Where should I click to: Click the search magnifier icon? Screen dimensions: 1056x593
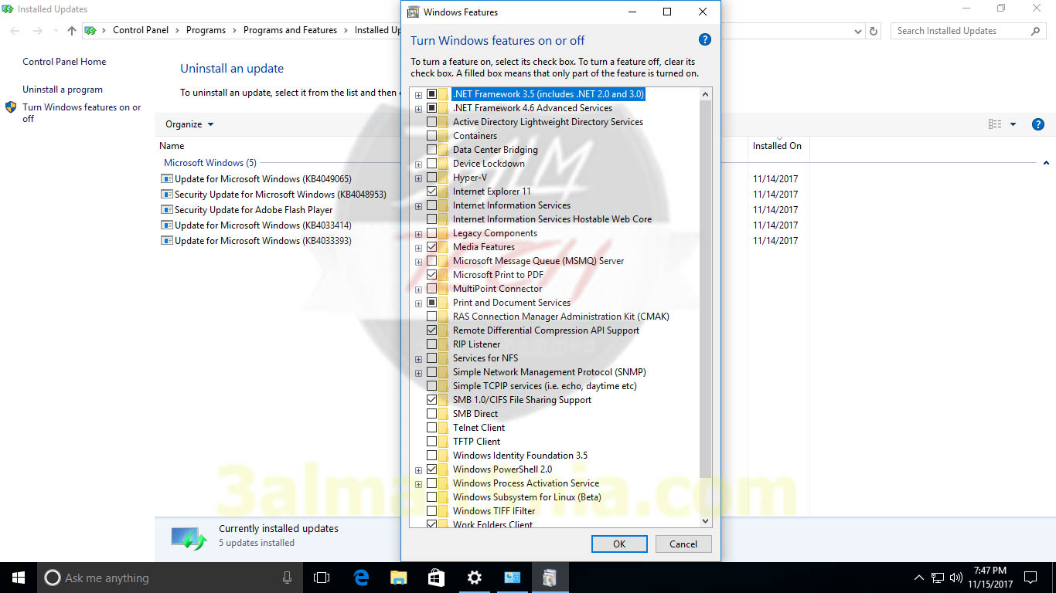pos(1036,31)
